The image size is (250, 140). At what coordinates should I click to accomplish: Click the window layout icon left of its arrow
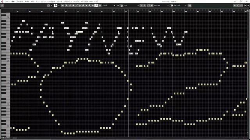pos(48,5)
